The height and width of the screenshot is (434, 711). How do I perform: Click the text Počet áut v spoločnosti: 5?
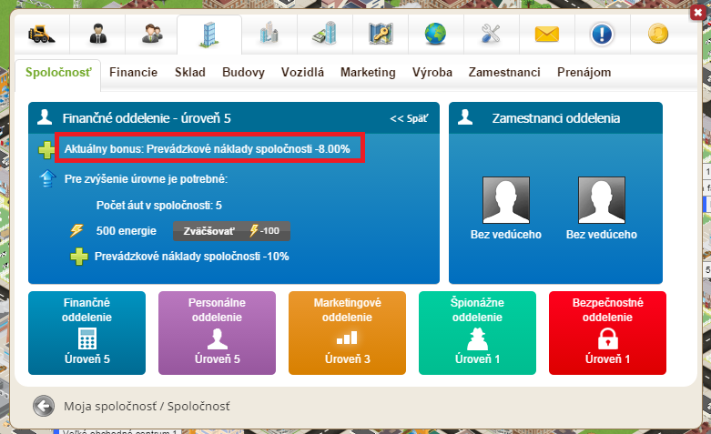tap(159, 206)
